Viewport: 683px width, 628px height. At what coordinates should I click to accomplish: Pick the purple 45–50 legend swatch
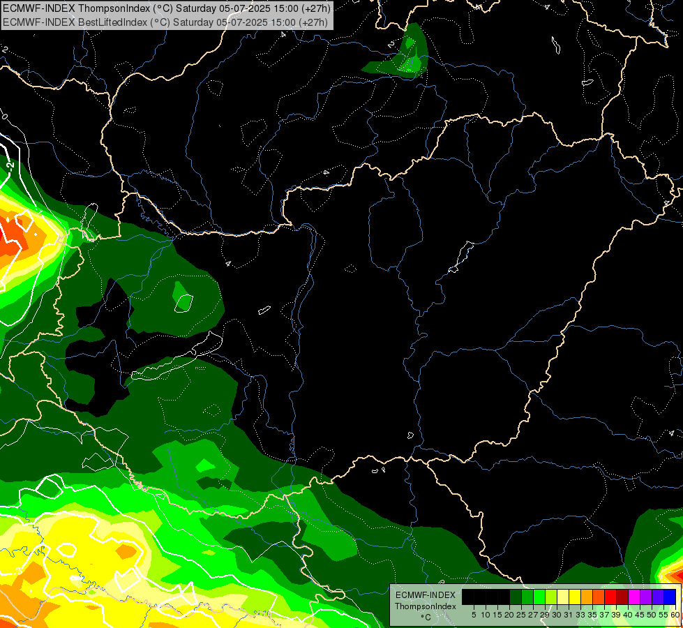click(x=646, y=597)
